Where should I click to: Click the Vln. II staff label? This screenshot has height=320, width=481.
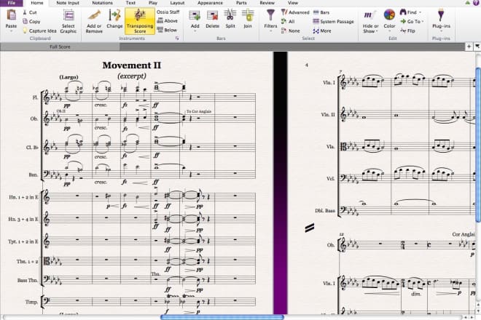(x=328, y=114)
